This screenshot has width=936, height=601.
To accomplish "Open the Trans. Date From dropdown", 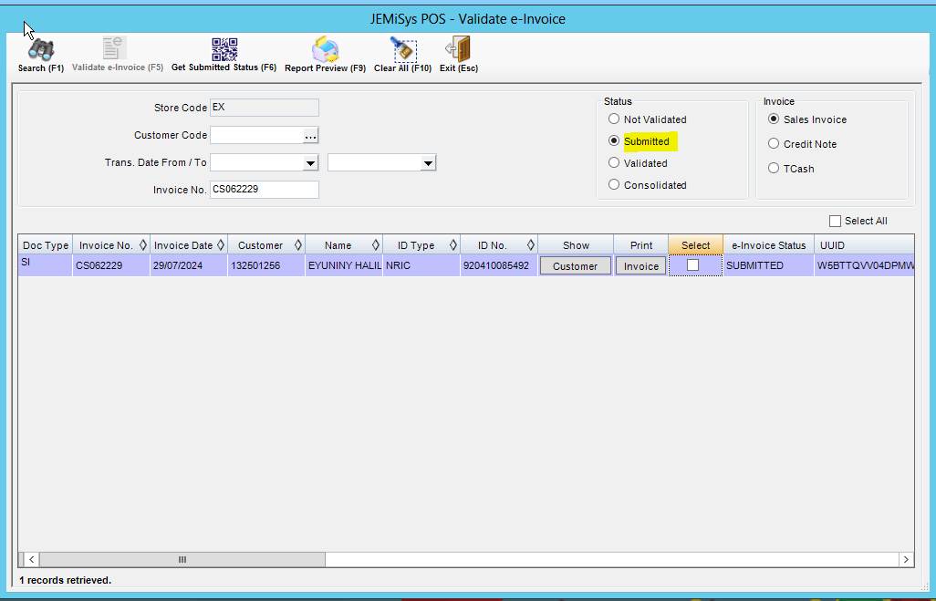I will click(311, 162).
